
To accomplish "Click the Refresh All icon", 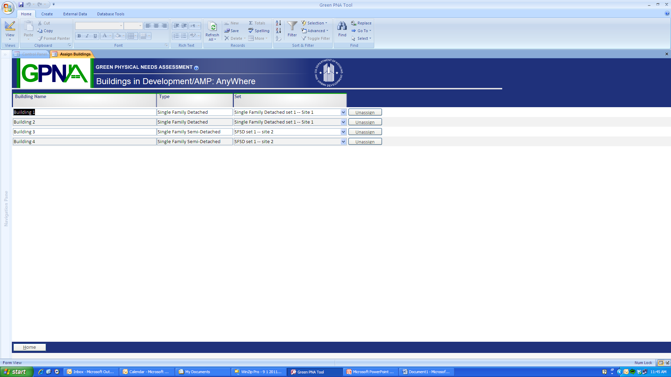I will point(212,27).
